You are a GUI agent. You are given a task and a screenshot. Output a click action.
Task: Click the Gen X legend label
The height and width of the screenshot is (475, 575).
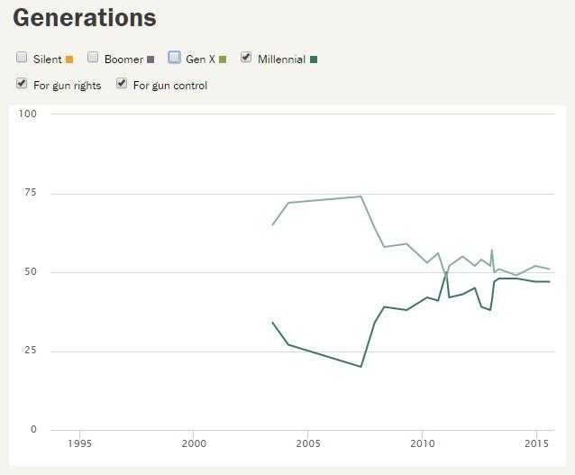point(200,59)
